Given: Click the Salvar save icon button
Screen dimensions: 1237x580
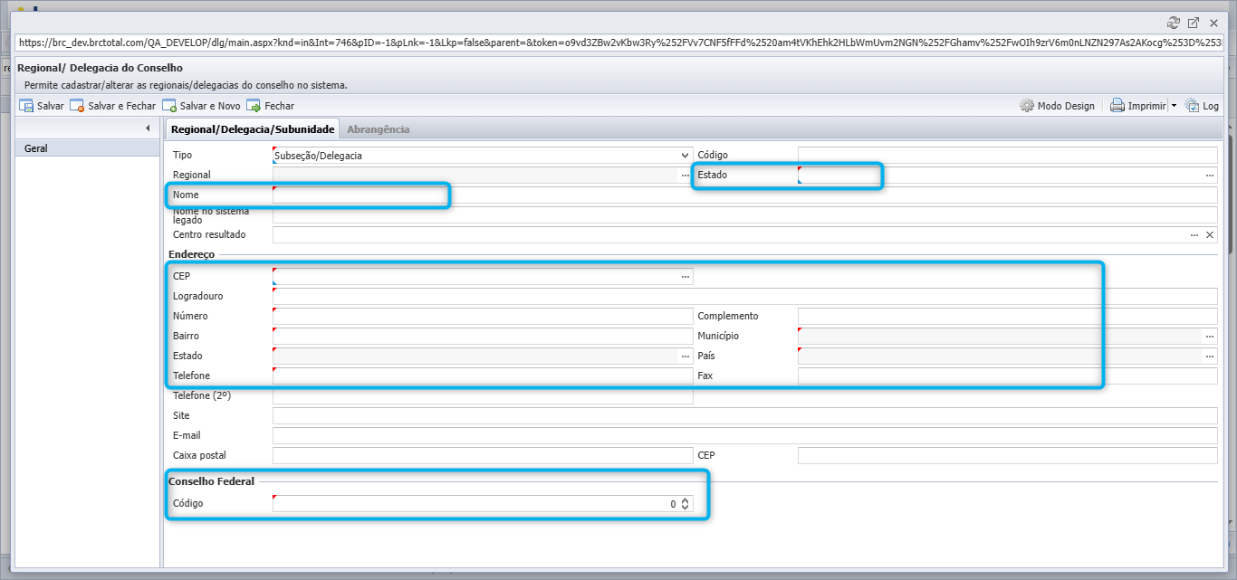Looking at the screenshot, I should 42,106.
